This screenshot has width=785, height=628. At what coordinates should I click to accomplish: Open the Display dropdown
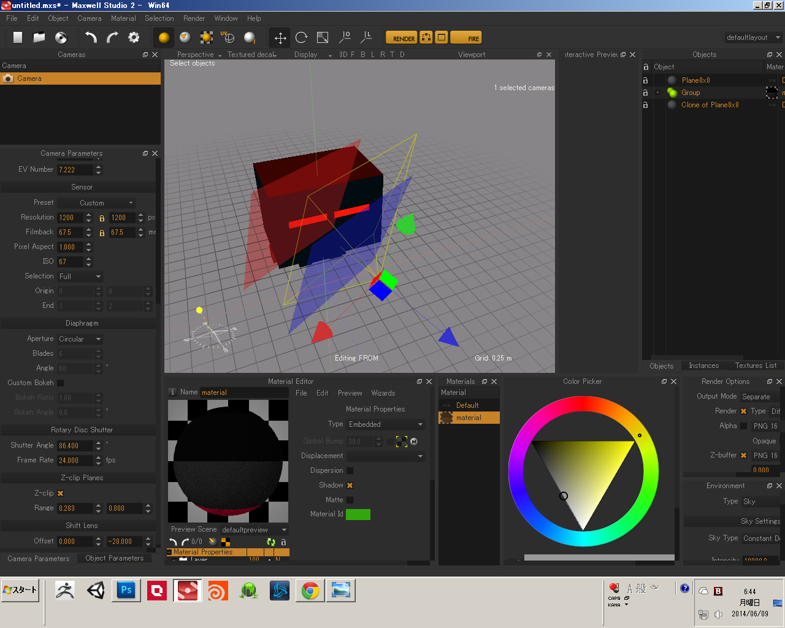(313, 55)
